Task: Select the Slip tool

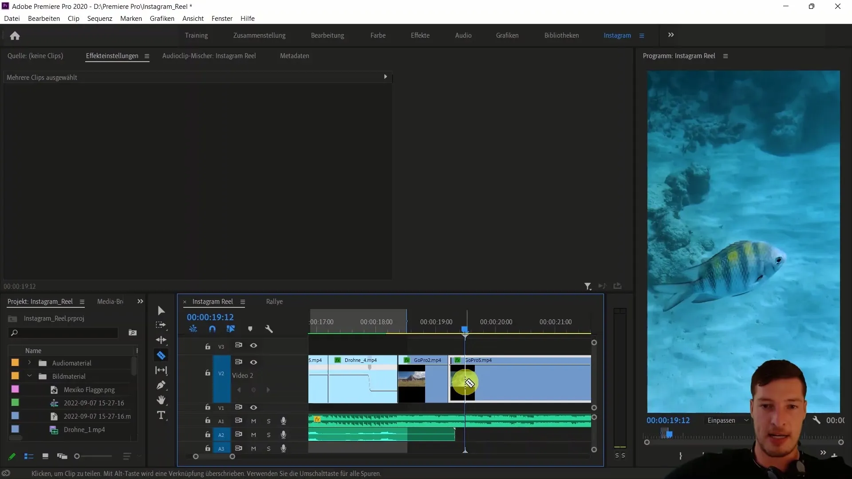Action: tap(161, 370)
